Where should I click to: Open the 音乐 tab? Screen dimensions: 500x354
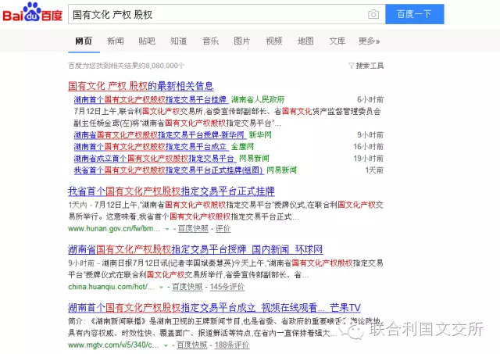(x=210, y=41)
